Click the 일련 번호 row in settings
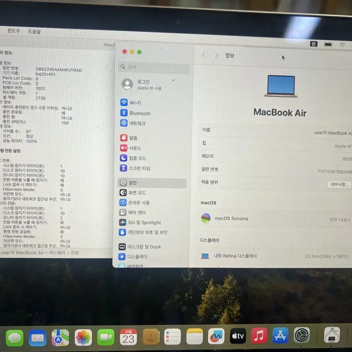 [x=276, y=170]
